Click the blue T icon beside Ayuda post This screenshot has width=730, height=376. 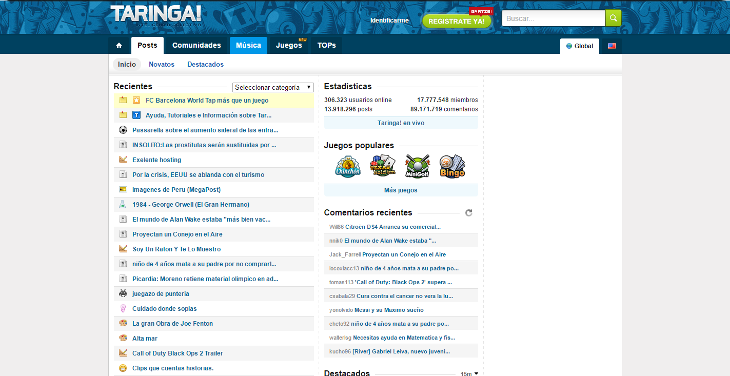point(136,115)
